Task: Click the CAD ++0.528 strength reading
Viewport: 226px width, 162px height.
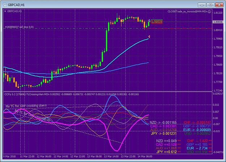Action: pyautogui.click(x=166, y=144)
